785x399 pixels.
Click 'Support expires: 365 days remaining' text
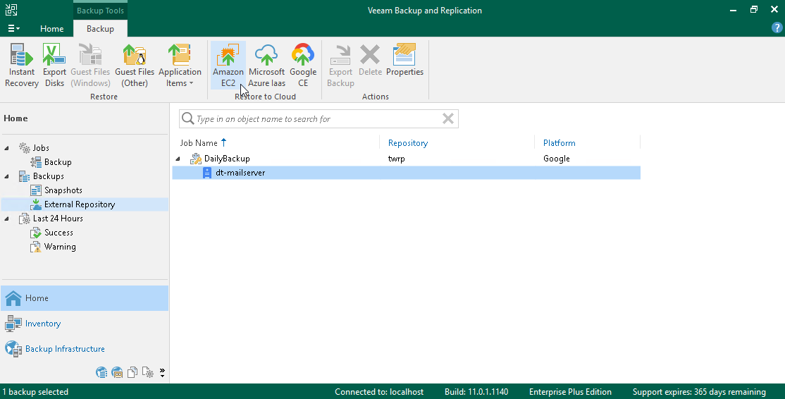699,392
